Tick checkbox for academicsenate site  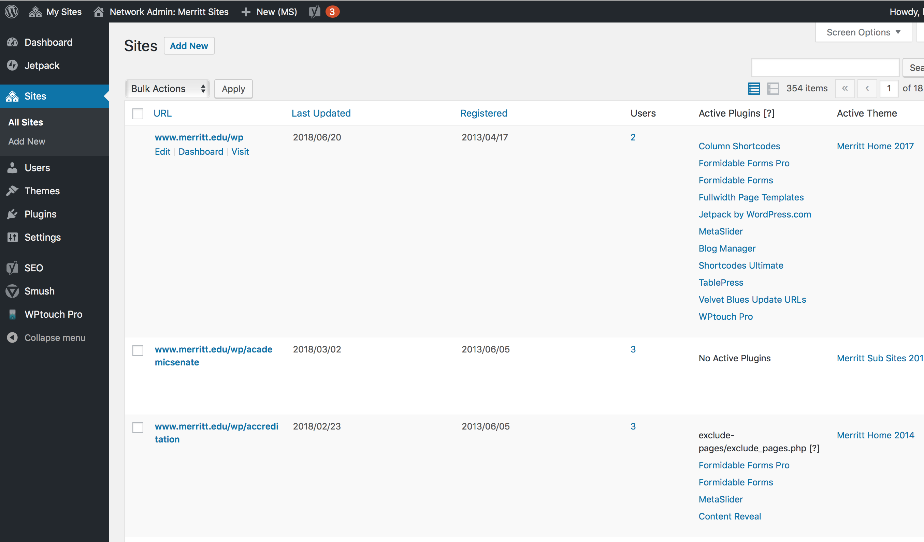(x=138, y=350)
